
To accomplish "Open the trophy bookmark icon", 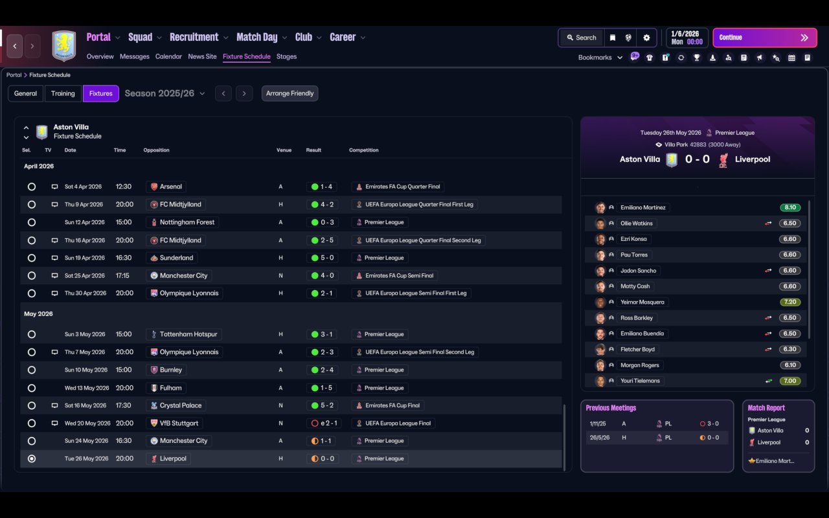I will point(697,58).
